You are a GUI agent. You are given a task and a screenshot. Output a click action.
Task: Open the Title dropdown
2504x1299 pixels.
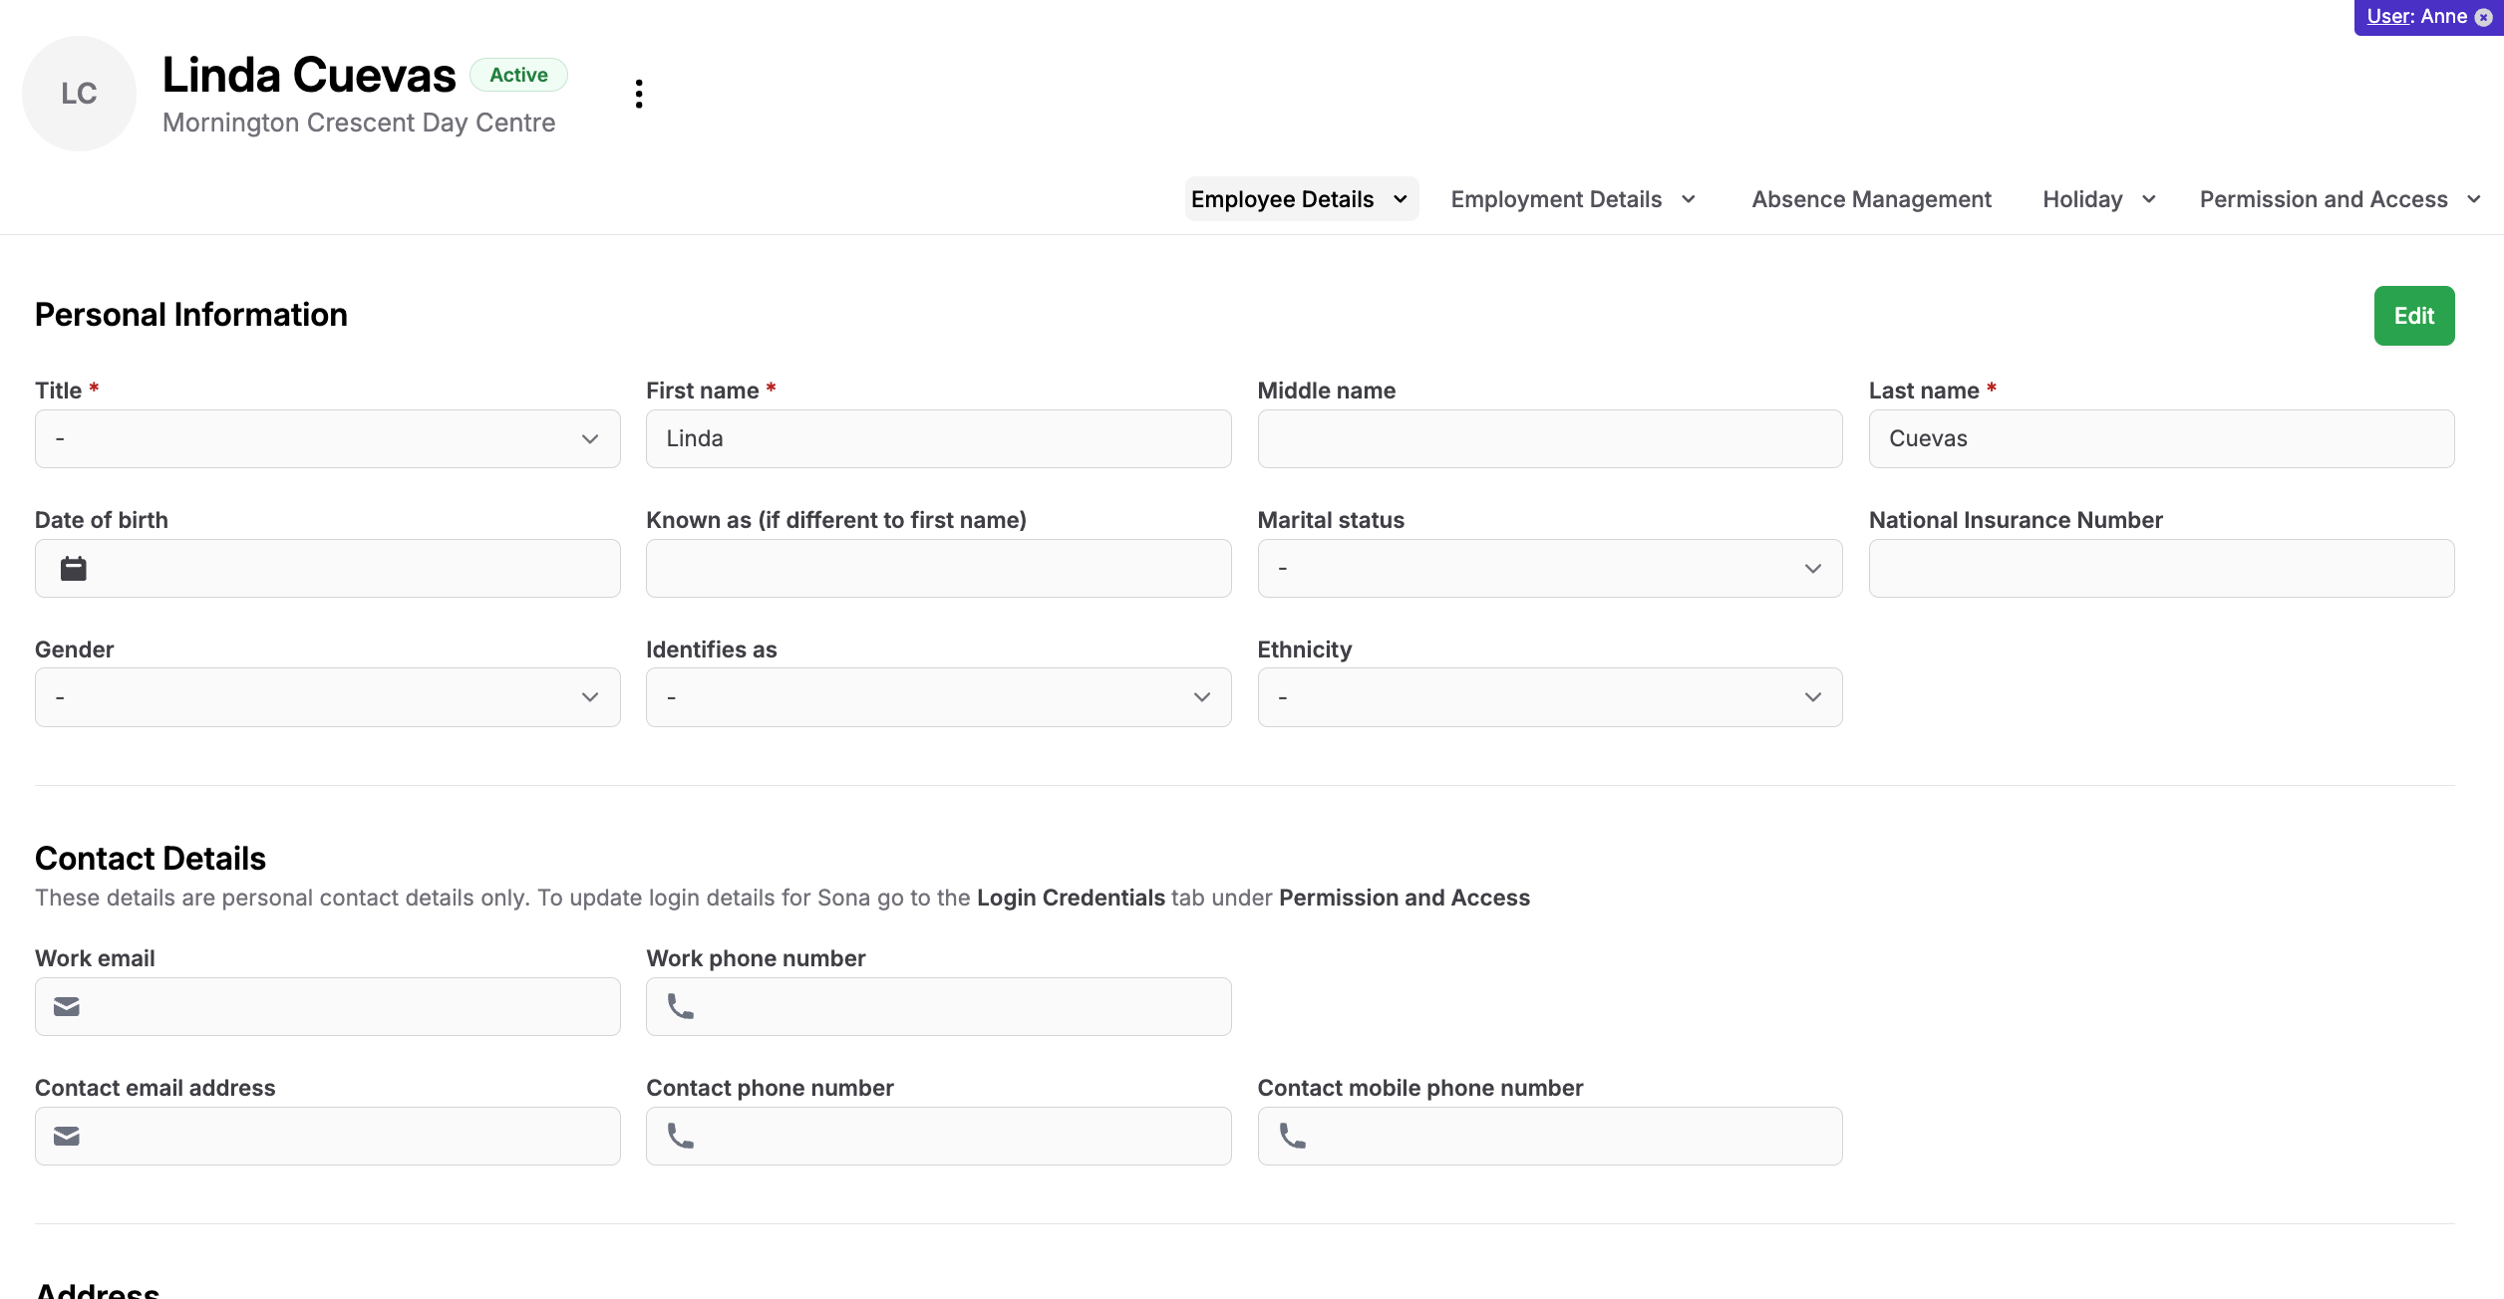tap(327, 438)
